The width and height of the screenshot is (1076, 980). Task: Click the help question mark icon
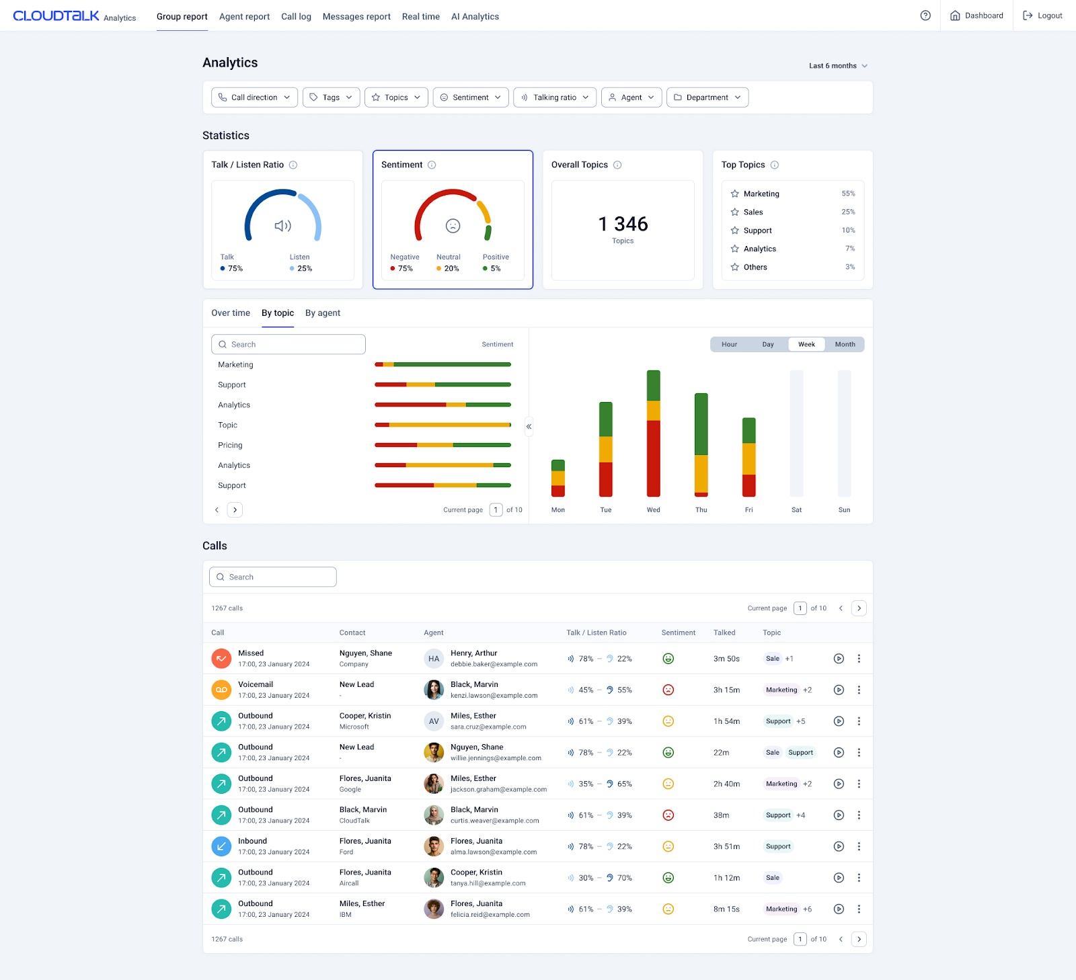tap(925, 15)
